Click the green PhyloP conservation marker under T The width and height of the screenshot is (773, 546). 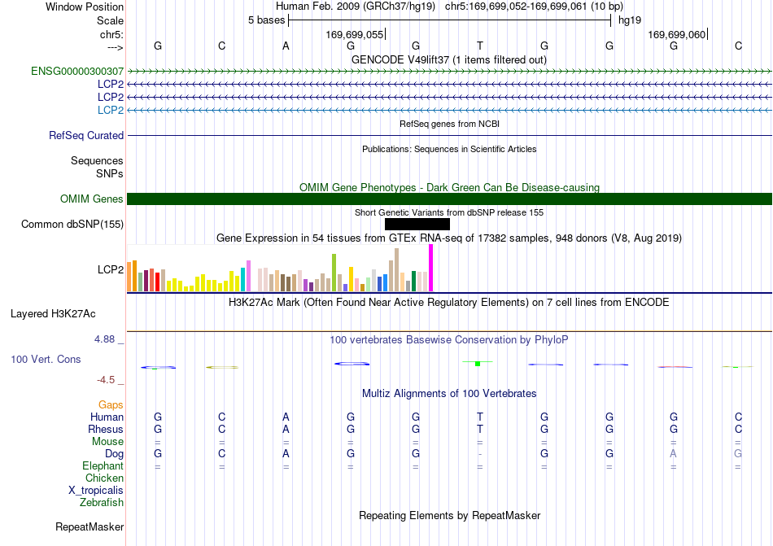477,363
